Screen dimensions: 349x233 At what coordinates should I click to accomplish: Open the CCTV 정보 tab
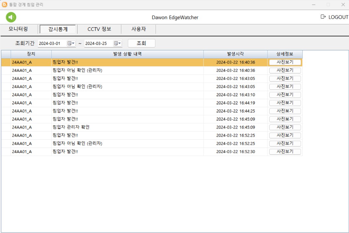pos(99,29)
